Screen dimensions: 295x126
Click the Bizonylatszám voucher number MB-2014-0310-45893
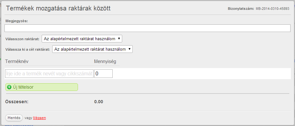pyautogui.click(x=272, y=9)
